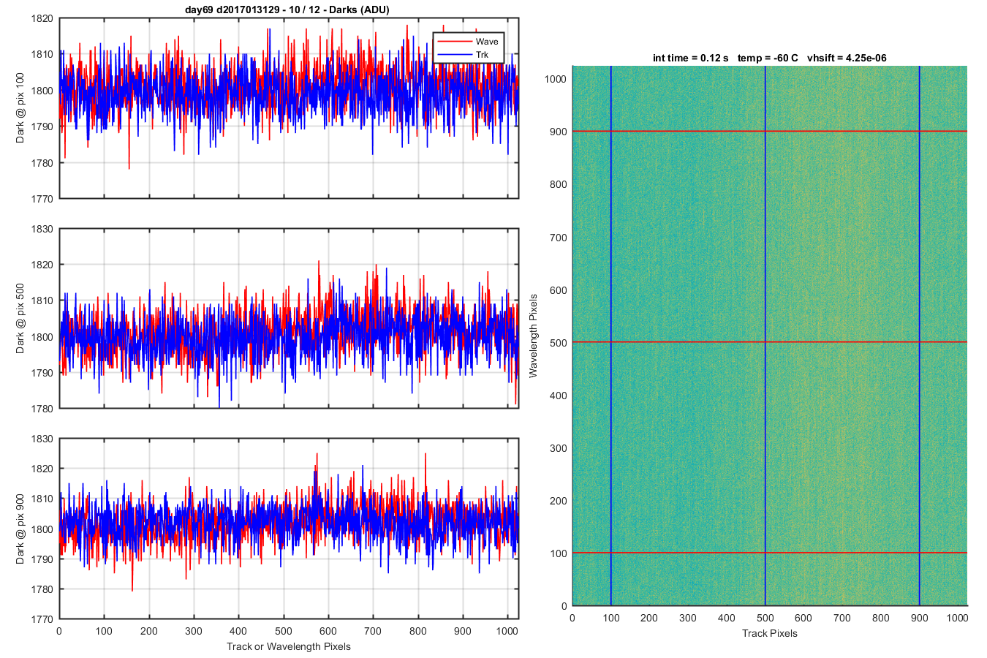Click the 'temp = -60 C' title text
The width and height of the screenshot is (987, 658).
coord(768,58)
